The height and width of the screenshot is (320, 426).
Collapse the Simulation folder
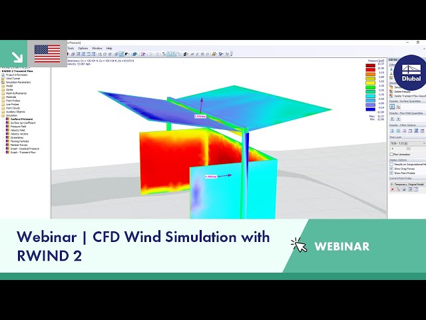click(x=3, y=115)
